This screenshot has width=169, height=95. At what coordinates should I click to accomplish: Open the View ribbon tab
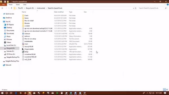[x=25, y=4]
